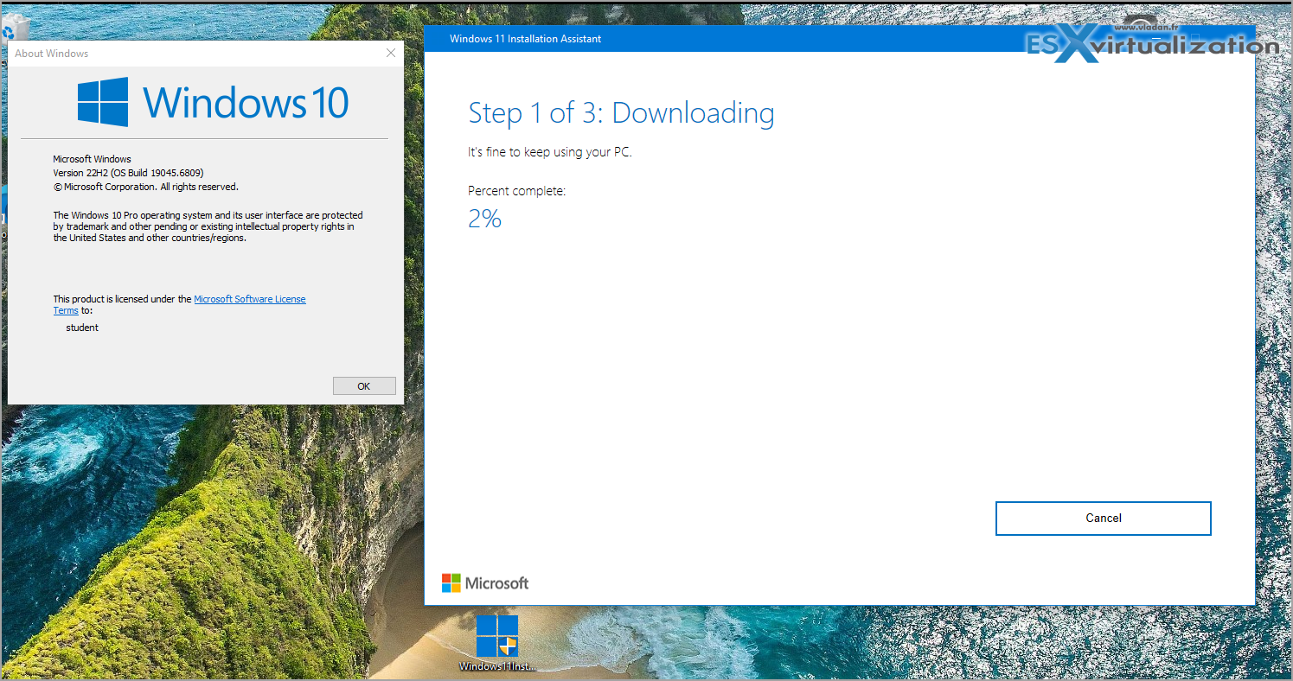
Task: Click the keep using your PC message
Action: point(549,152)
